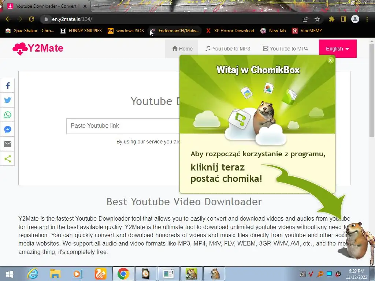Click the orange magnifier tray icon

[320, 274]
